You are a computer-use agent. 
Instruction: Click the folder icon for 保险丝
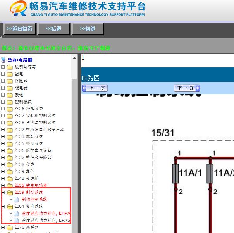[10, 81]
